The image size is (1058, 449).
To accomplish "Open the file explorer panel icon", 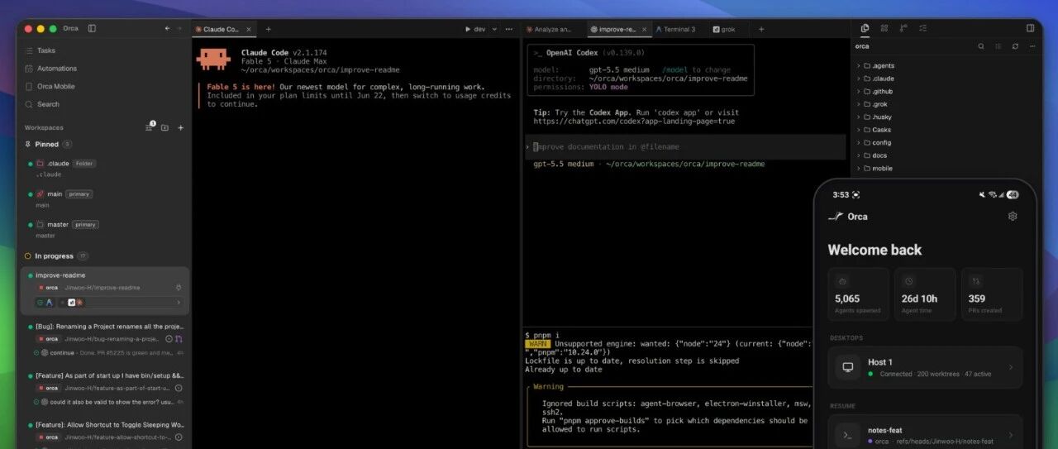I will click(865, 28).
